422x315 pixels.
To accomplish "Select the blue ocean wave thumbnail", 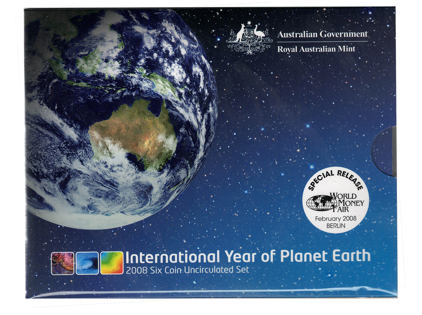I will coord(87,263).
